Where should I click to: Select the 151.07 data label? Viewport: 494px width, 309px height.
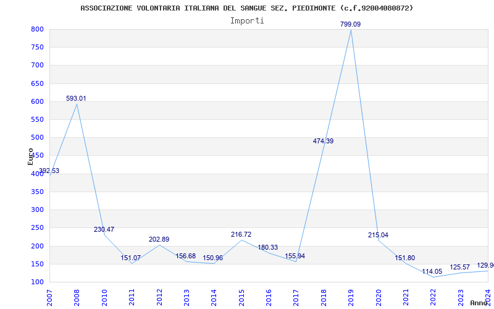[130, 258]
